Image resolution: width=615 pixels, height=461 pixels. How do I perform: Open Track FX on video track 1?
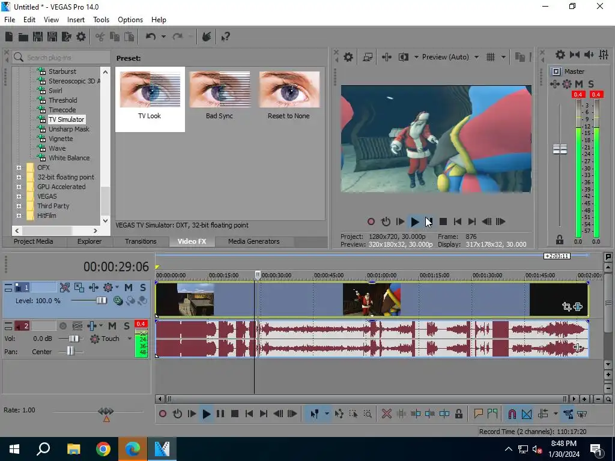[93, 288]
